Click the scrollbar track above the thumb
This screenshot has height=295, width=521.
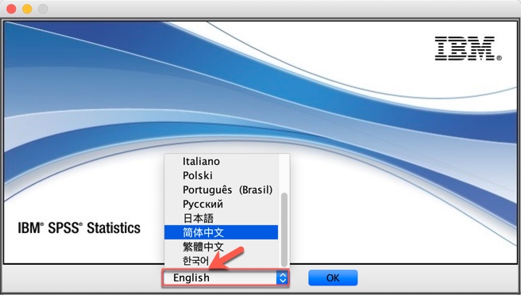click(x=284, y=173)
